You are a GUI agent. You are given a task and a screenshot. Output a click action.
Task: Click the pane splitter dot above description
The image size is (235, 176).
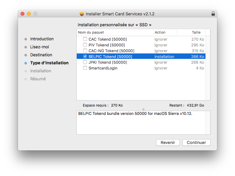[144, 109]
